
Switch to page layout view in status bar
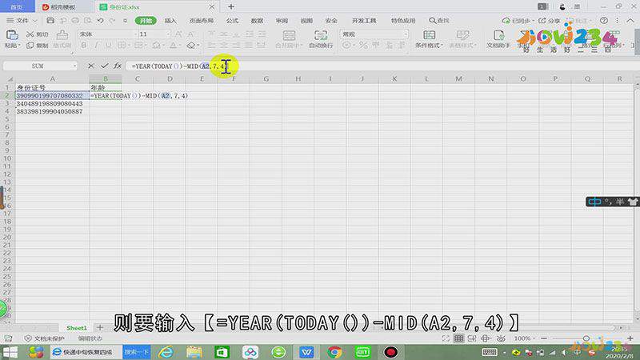pos(472,338)
